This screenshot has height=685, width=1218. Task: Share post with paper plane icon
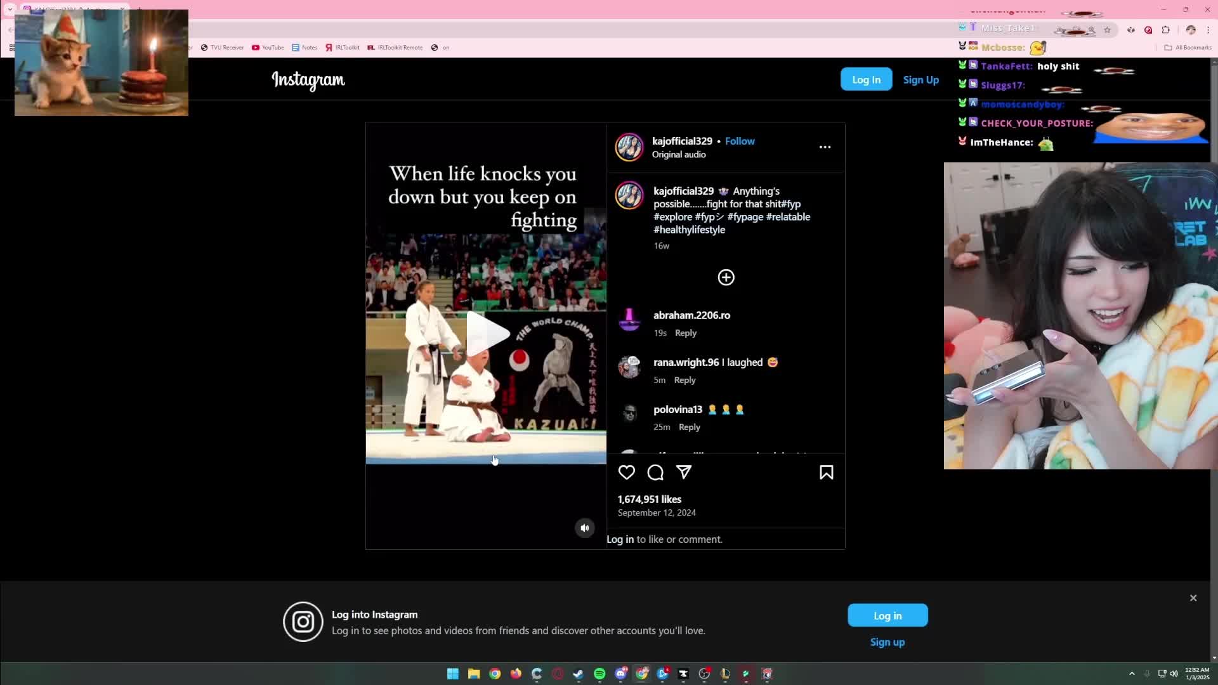pyautogui.click(x=684, y=472)
